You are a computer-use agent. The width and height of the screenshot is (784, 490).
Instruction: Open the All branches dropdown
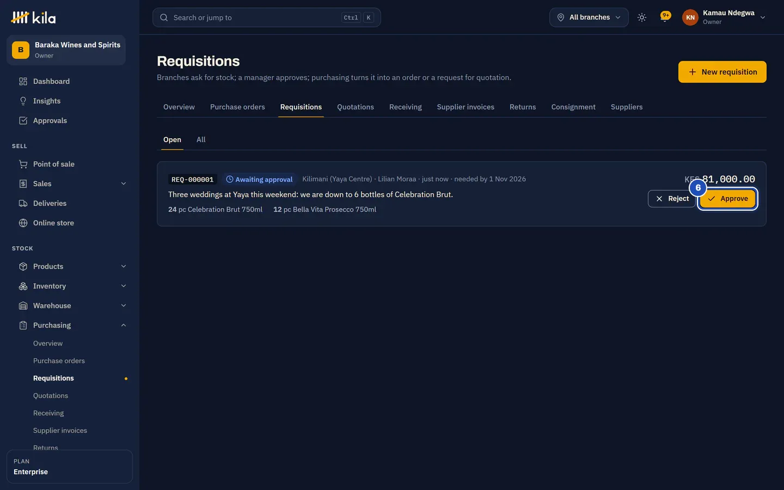click(589, 17)
